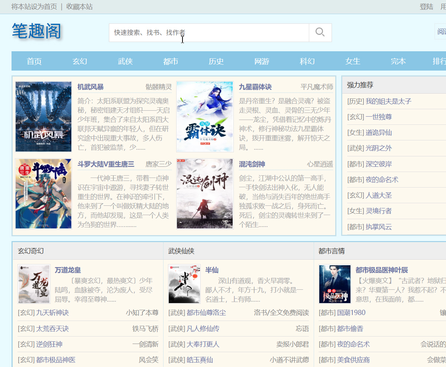This screenshot has height=367, width=446.
Task: Switch to the 武侠 category tab
Action: pyautogui.click(x=125, y=61)
